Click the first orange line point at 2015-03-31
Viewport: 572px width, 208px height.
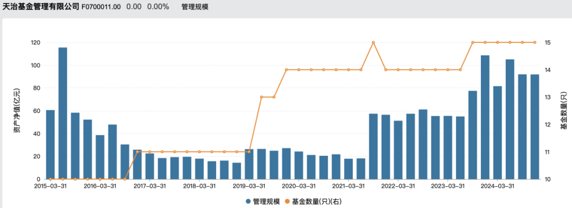(50, 179)
